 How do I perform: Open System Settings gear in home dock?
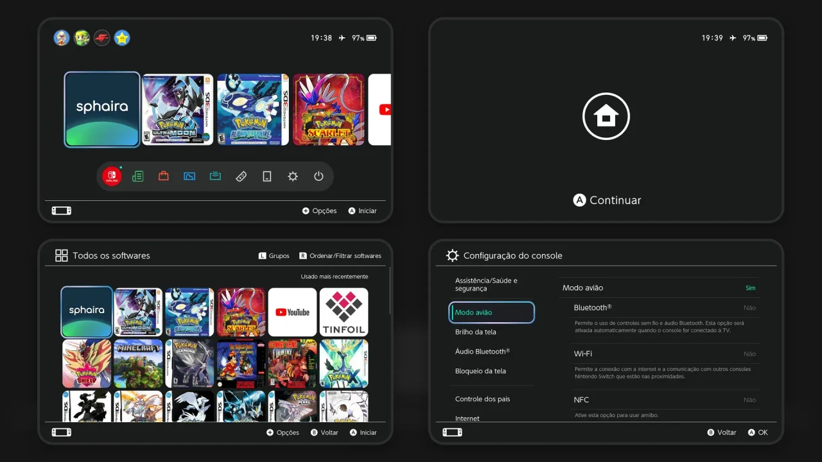click(293, 176)
